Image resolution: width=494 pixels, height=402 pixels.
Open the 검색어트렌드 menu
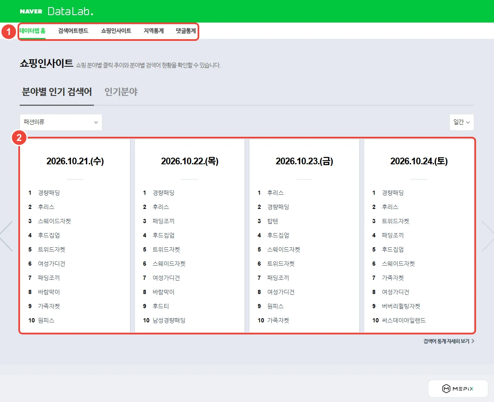tap(73, 31)
